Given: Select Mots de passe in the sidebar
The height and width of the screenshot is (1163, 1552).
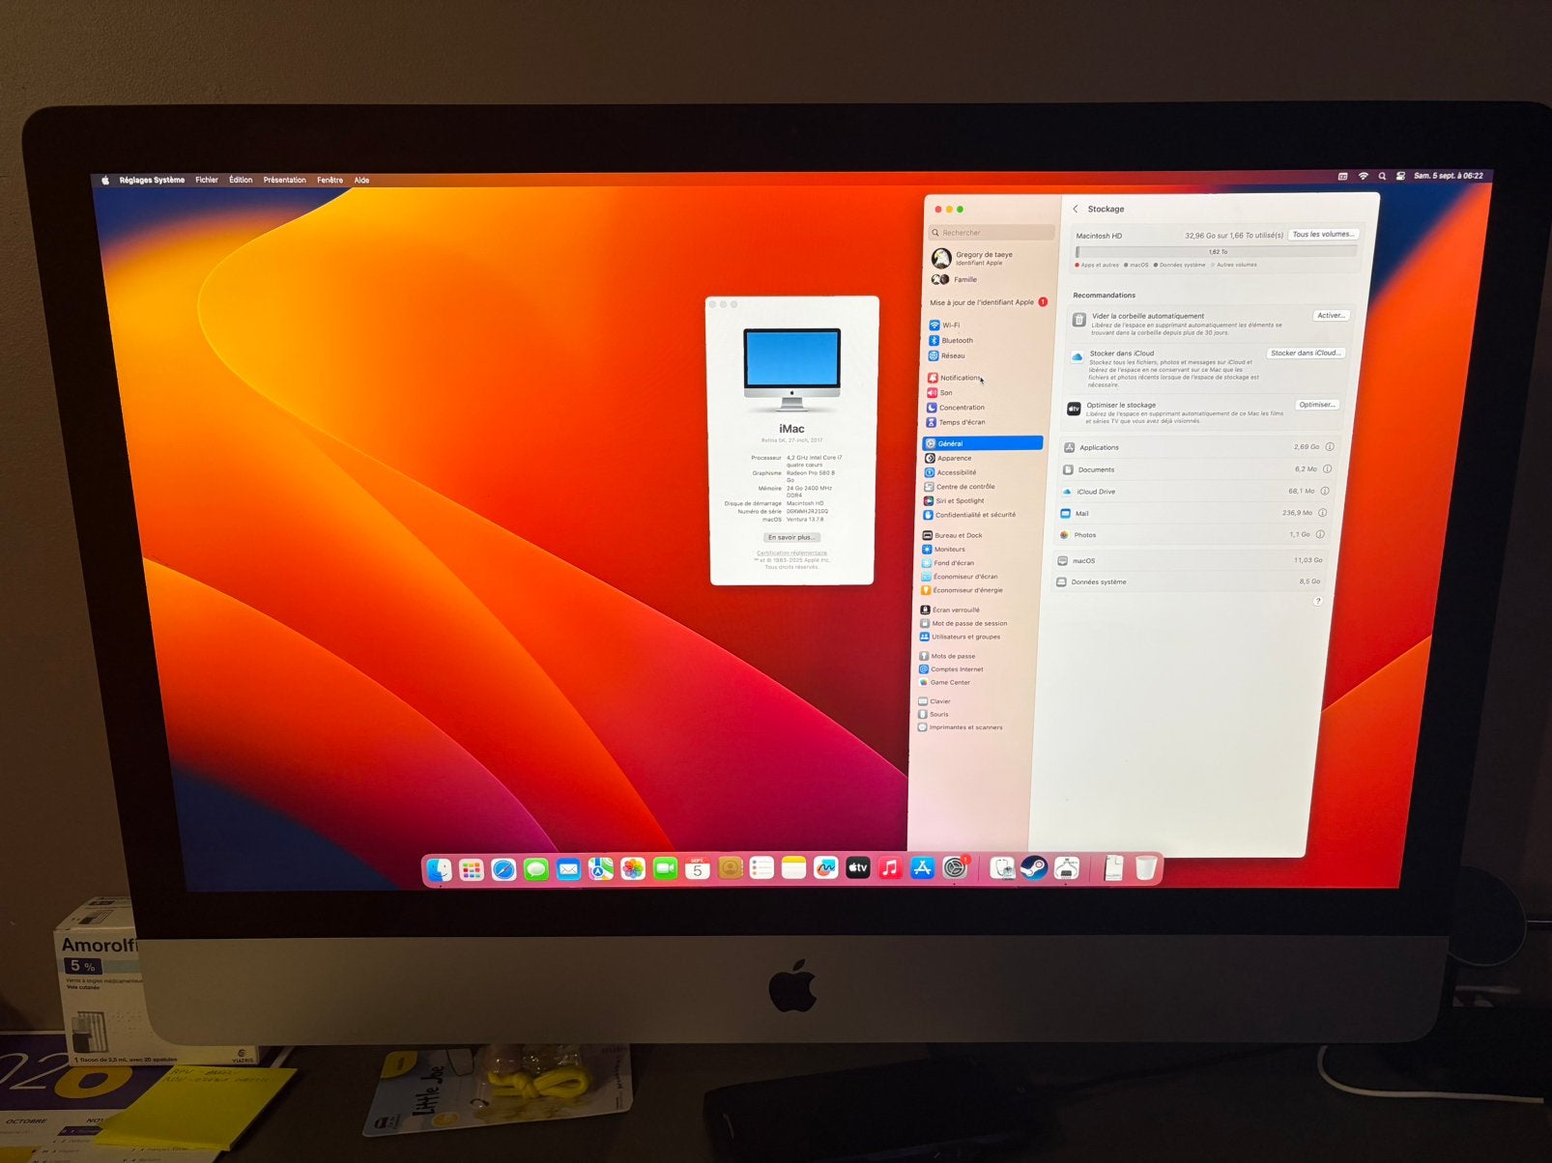Looking at the screenshot, I should point(947,656).
